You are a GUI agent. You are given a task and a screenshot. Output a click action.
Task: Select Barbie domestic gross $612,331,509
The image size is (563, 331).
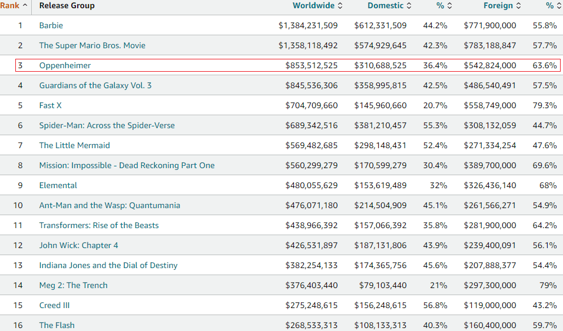(380, 25)
